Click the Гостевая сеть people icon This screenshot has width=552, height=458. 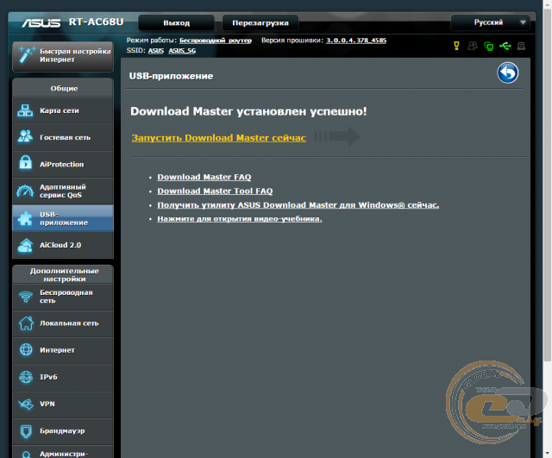[25, 137]
